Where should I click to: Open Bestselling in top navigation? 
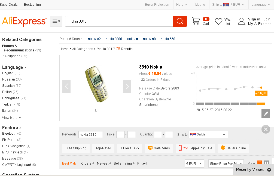32,5
